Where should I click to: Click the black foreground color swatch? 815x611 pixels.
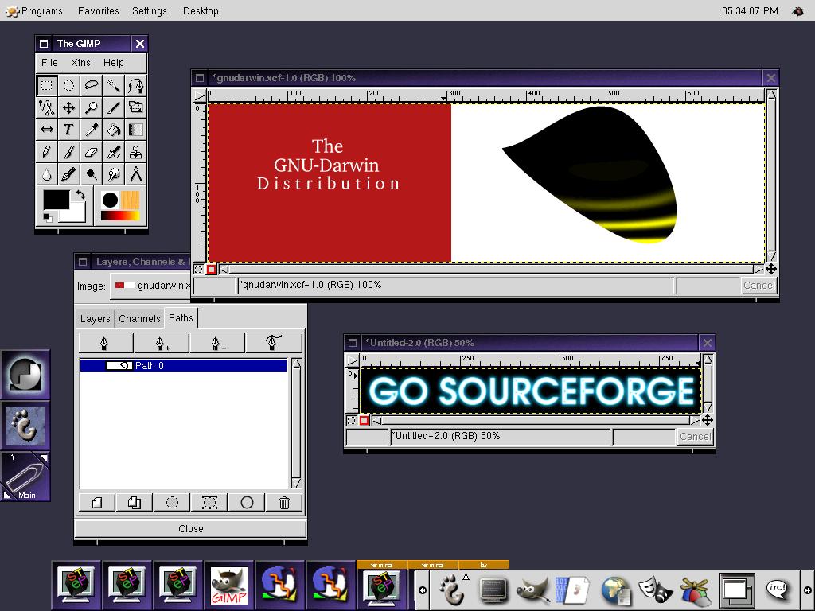(x=56, y=199)
